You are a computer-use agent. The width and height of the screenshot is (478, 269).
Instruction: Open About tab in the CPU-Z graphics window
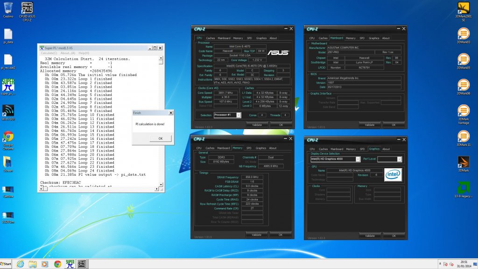point(386,149)
